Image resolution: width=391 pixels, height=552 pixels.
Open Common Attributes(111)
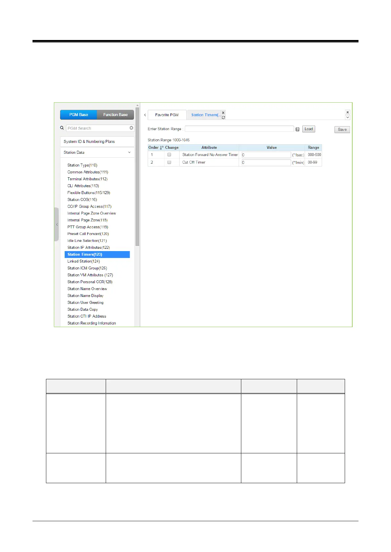[x=88, y=172]
